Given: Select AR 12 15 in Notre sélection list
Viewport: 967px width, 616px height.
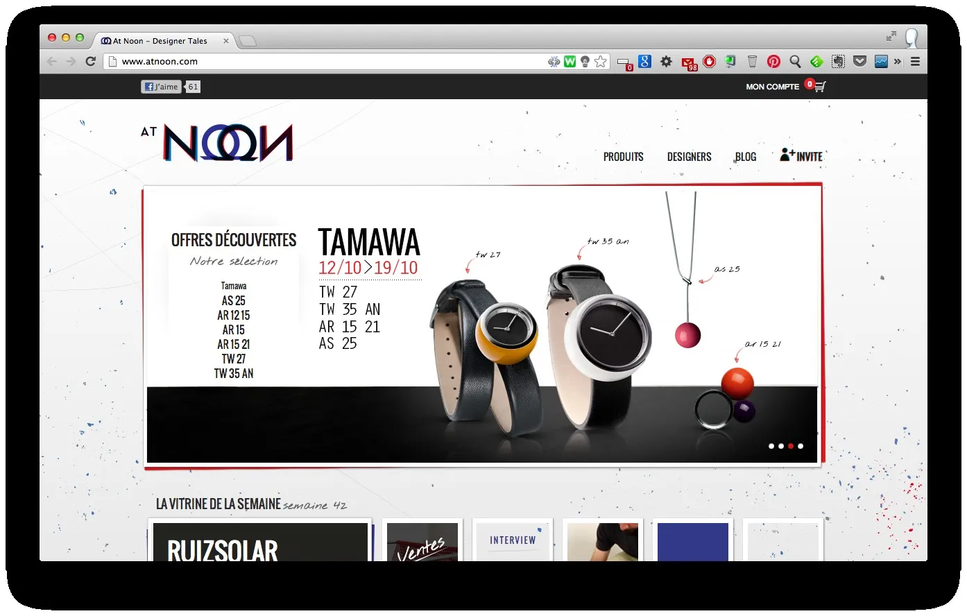Looking at the screenshot, I should click(234, 315).
